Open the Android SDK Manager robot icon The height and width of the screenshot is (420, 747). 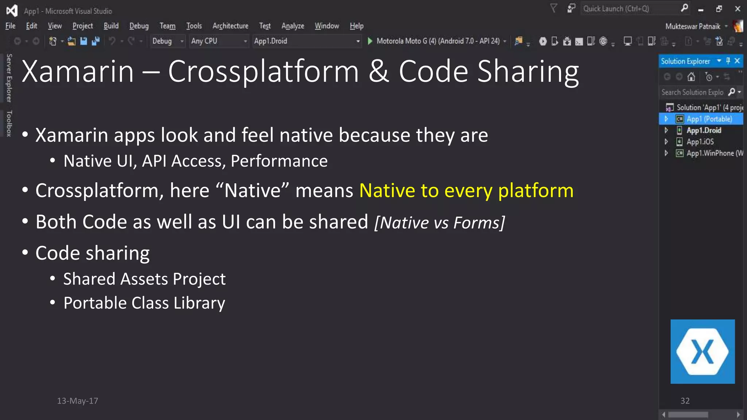[x=567, y=41]
